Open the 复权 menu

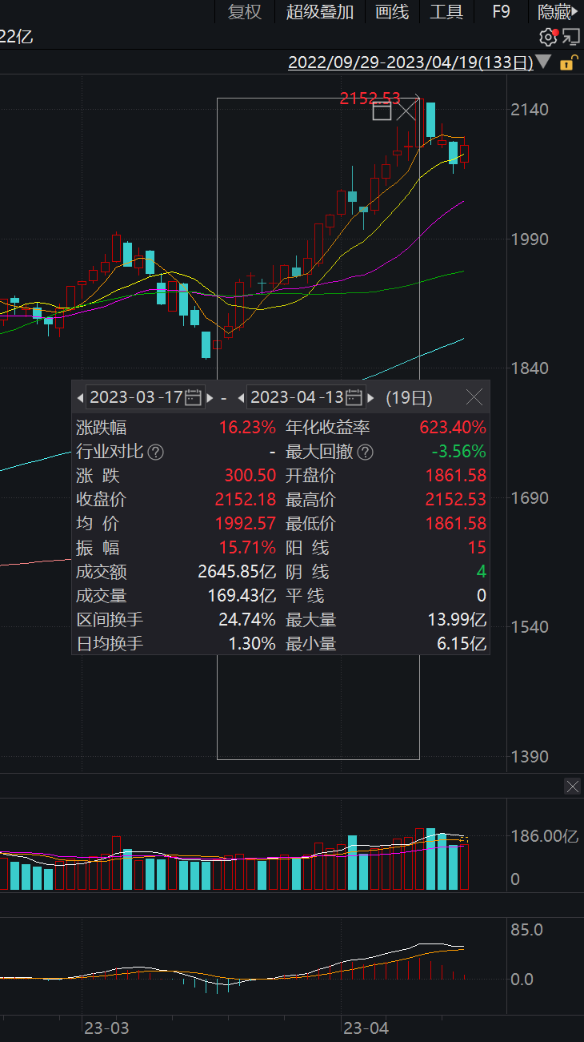[x=245, y=11]
